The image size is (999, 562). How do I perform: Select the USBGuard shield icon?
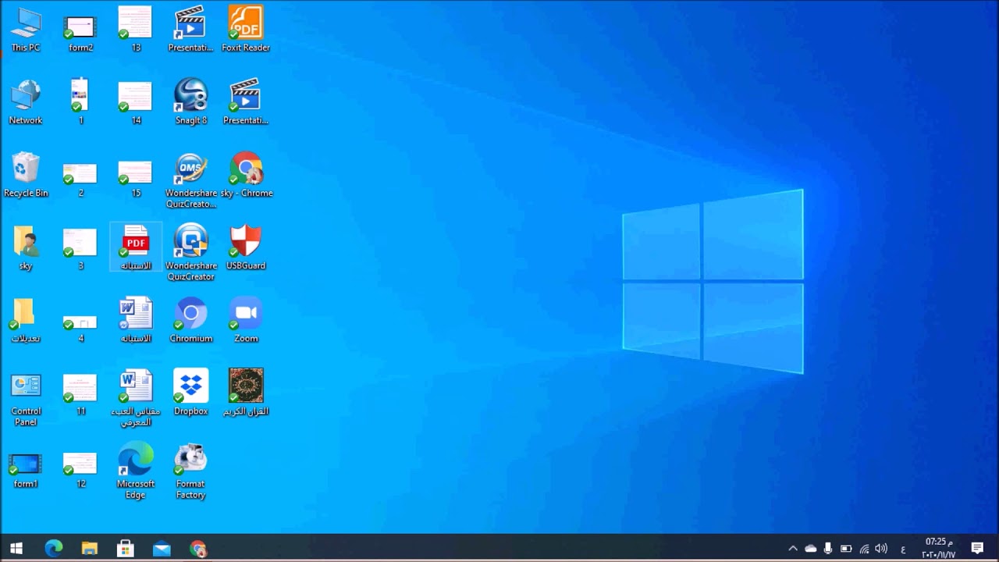click(x=246, y=247)
